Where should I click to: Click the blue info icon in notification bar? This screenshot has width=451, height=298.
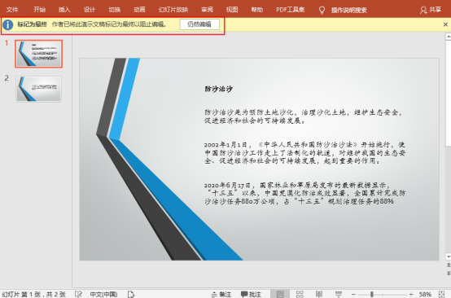tap(8, 24)
